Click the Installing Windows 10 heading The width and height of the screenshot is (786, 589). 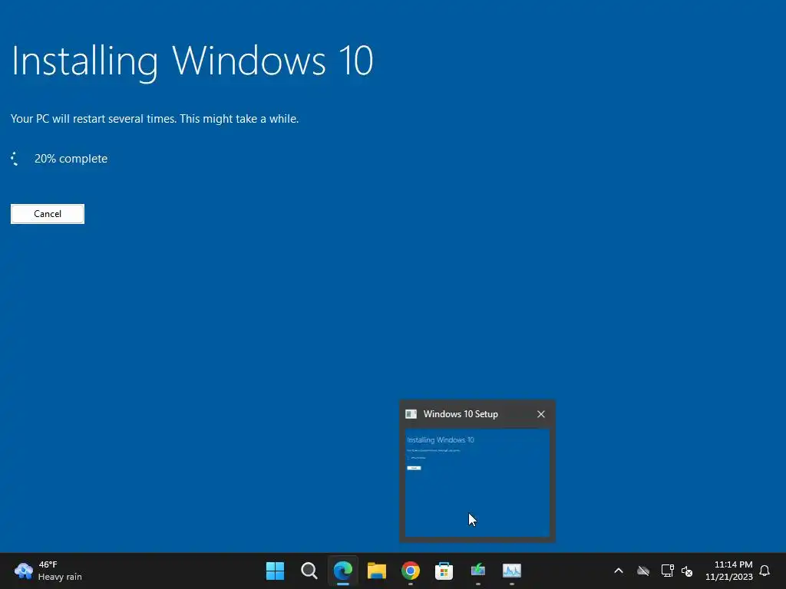pyautogui.click(x=192, y=61)
